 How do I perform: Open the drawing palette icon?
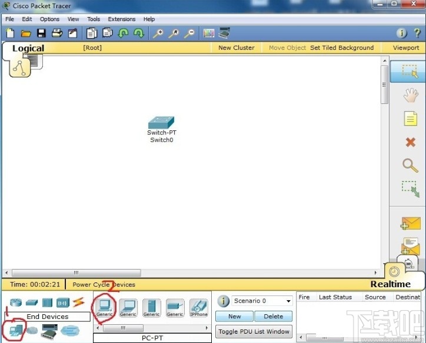coord(209,33)
